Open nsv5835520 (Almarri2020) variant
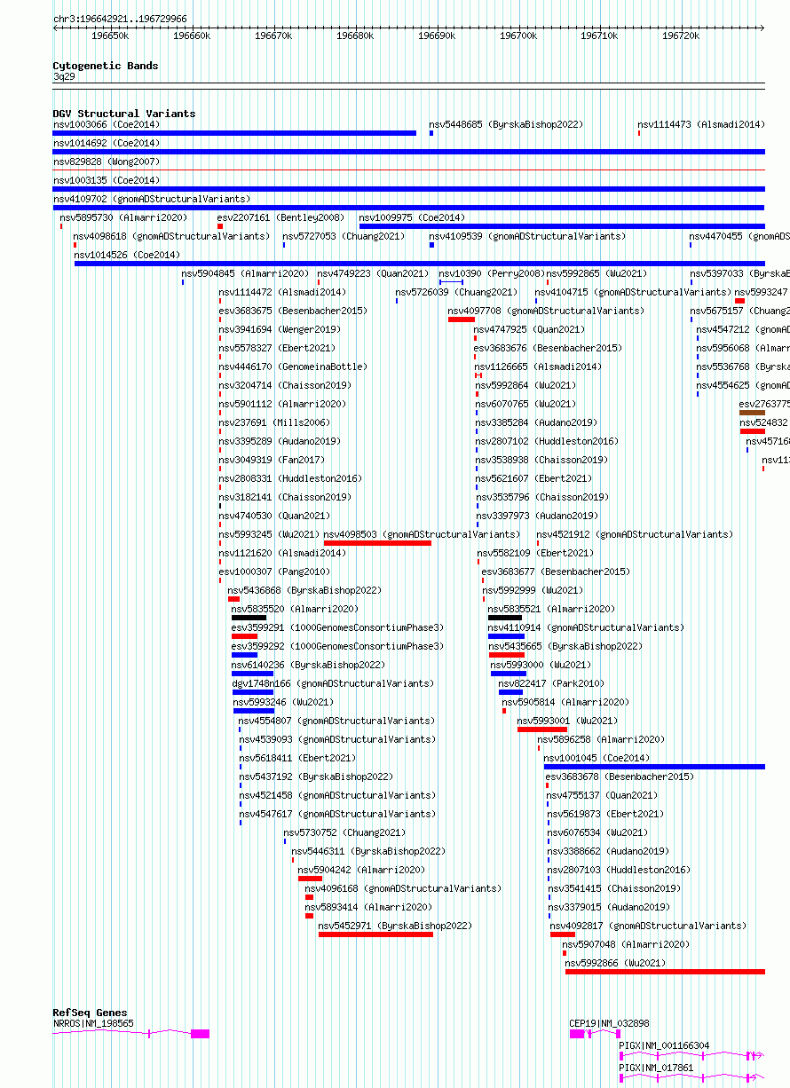The width and height of the screenshot is (790, 1088). click(296, 610)
